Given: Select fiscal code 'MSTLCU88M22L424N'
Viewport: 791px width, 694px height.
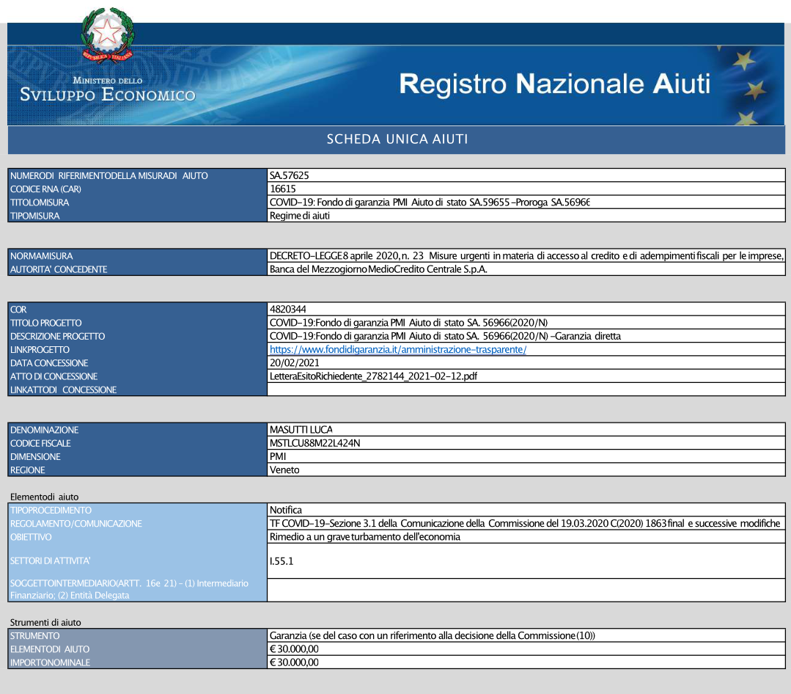Looking at the screenshot, I should [314, 443].
